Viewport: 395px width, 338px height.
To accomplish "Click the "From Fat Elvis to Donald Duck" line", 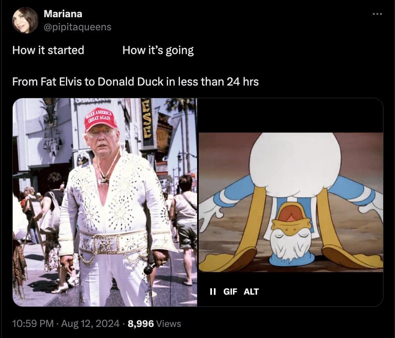I will [x=135, y=82].
